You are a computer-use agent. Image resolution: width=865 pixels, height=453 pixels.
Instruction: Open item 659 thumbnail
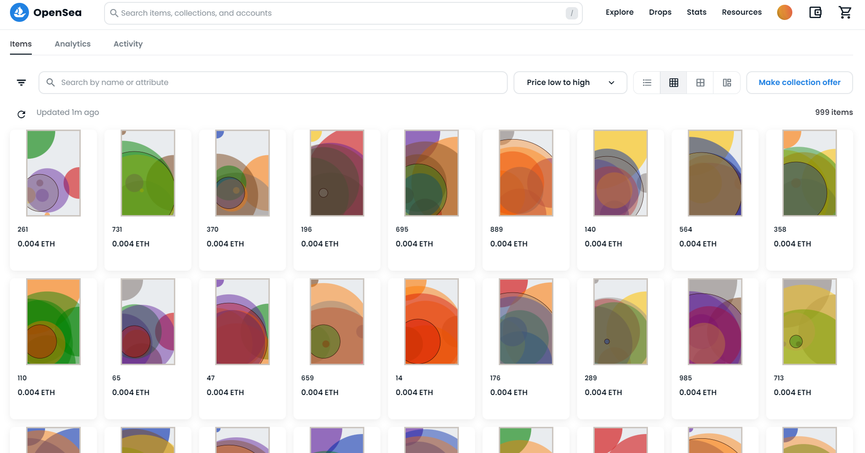337,322
